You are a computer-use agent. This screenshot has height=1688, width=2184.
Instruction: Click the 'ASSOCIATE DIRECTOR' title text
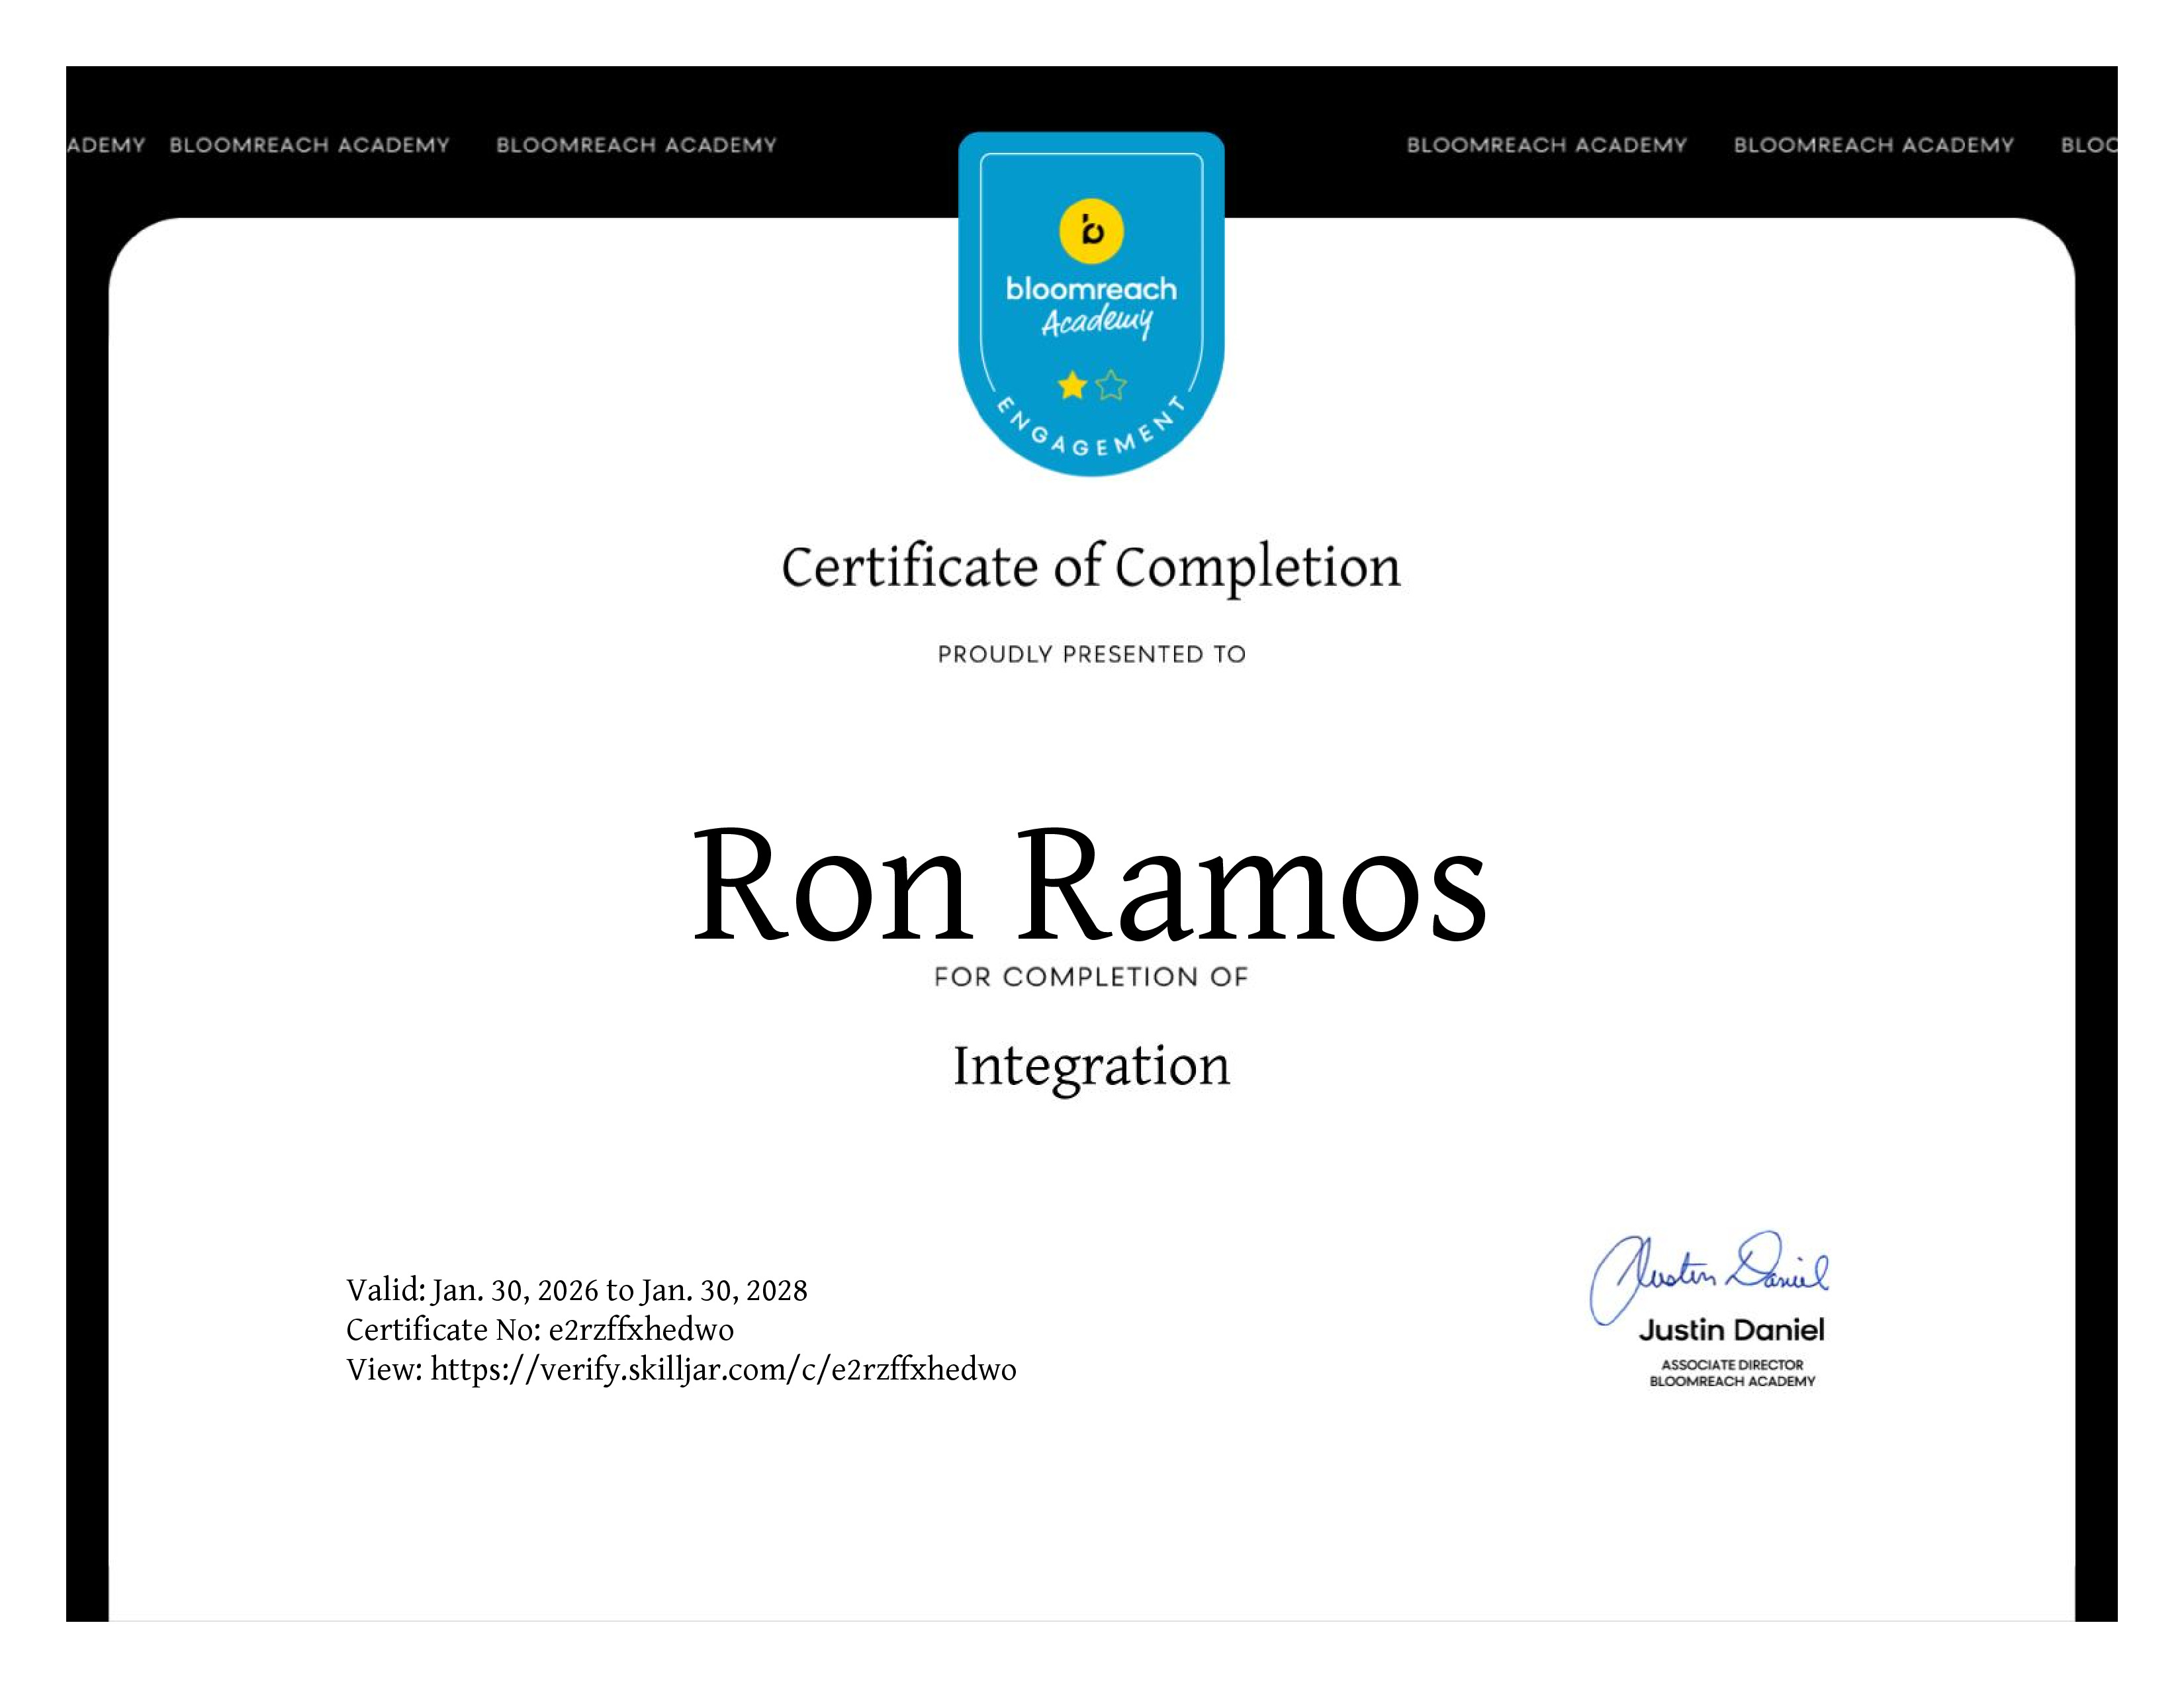(x=1732, y=1365)
